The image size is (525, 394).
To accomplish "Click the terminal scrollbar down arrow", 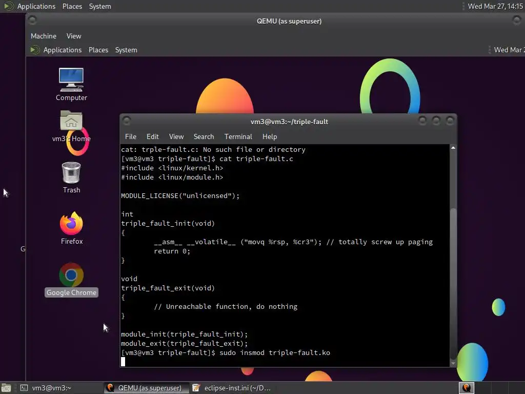I will [x=453, y=363].
